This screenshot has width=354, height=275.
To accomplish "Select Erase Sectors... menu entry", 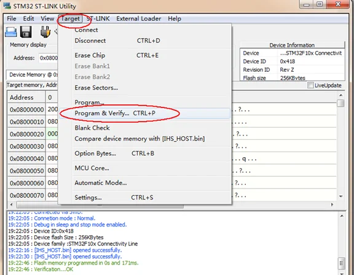I will point(144,88).
